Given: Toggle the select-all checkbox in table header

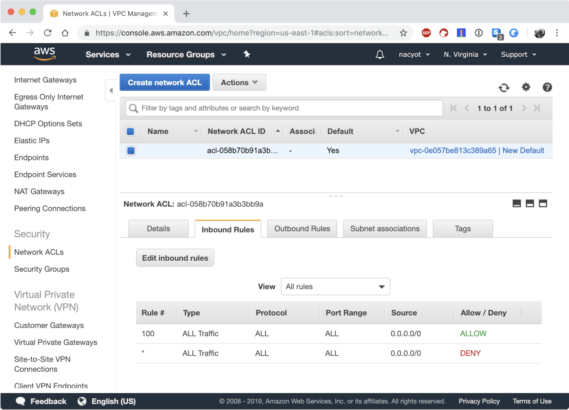Looking at the screenshot, I should point(130,132).
